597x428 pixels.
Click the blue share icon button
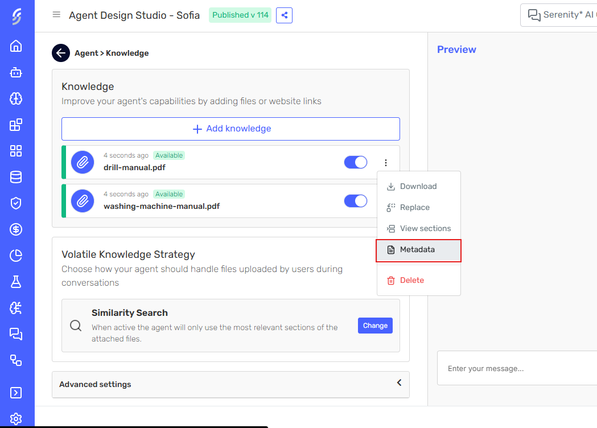click(284, 15)
